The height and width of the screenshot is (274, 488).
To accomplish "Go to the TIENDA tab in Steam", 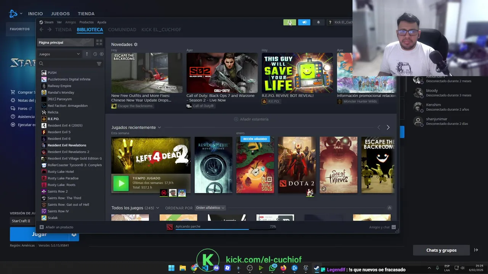I will tap(63, 30).
